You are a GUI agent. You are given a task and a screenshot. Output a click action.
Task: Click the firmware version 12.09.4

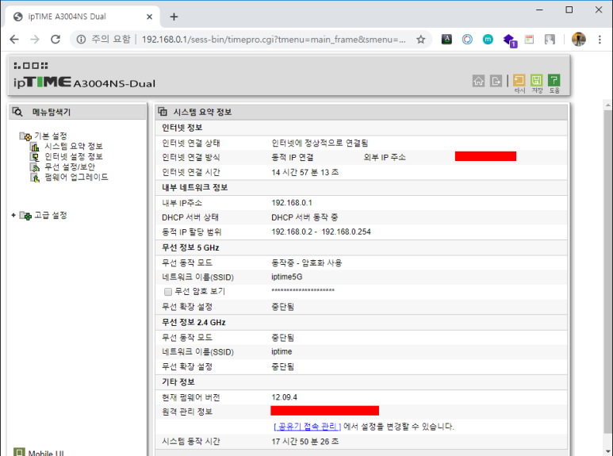click(x=284, y=397)
